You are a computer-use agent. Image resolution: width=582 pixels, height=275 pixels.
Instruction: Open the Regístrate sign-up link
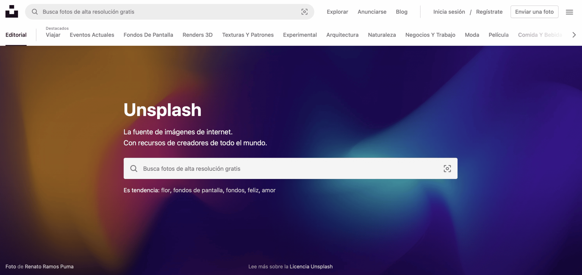click(x=489, y=12)
